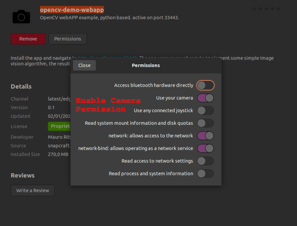Click the version value 0.1
This screenshot has width=297, height=226.
51,108
